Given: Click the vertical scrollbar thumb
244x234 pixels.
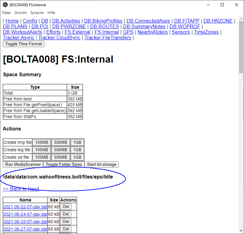Looking at the screenshot, I should pyautogui.click(x=241, y=46).
